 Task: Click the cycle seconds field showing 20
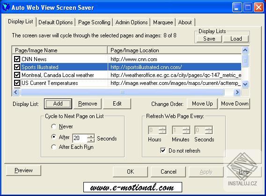80,138
